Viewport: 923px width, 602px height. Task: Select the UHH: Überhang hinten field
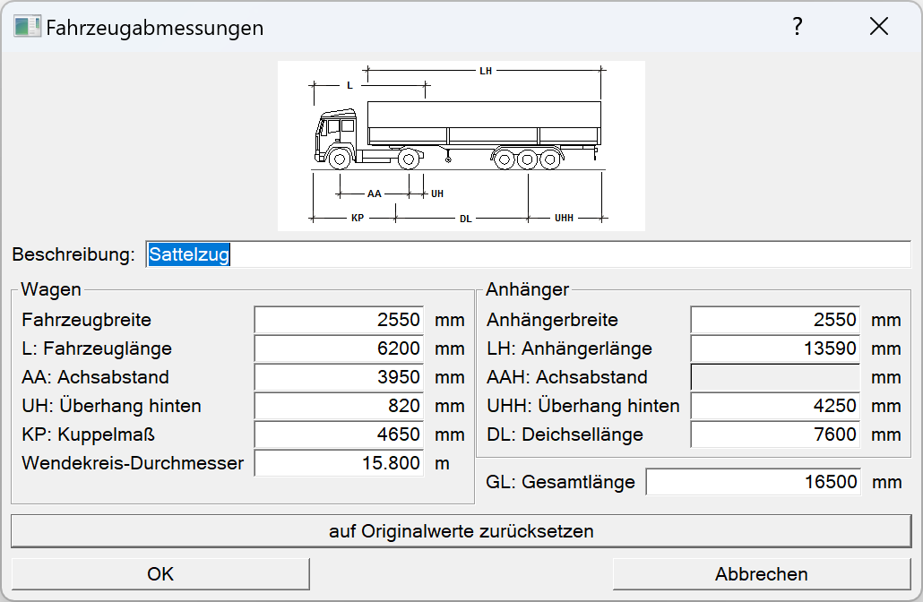[x=773, y=406]
